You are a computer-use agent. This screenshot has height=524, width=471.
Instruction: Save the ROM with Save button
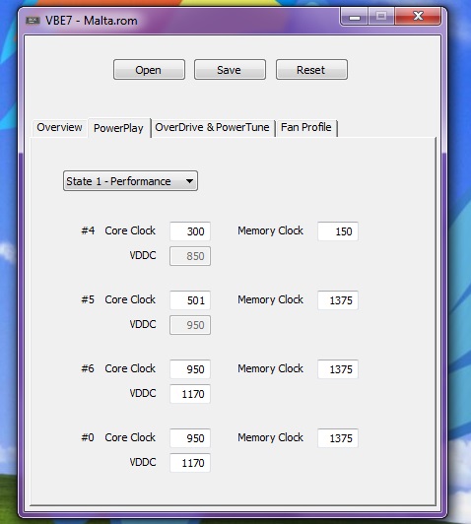230,70
